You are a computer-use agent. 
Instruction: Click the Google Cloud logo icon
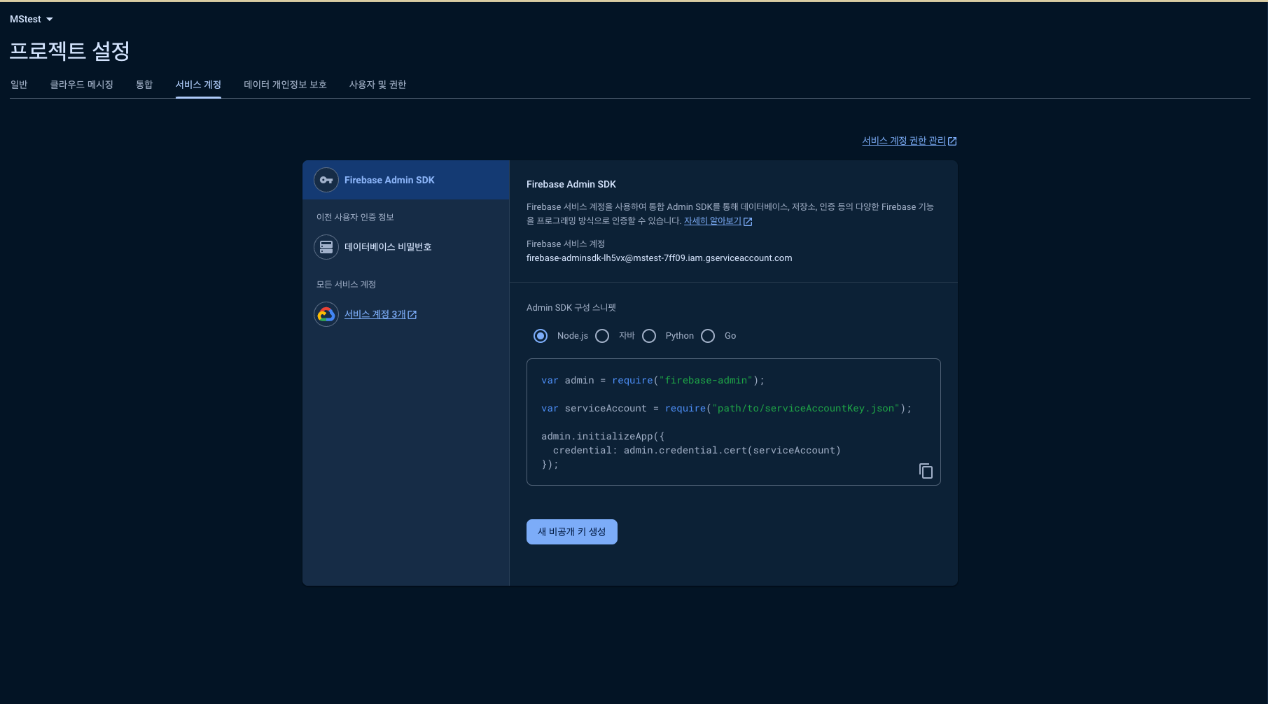click(326, 314)
